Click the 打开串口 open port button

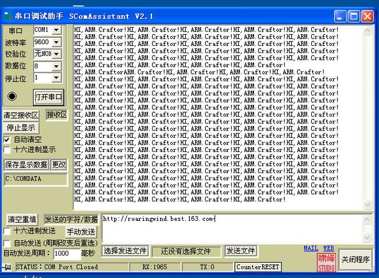48,97
